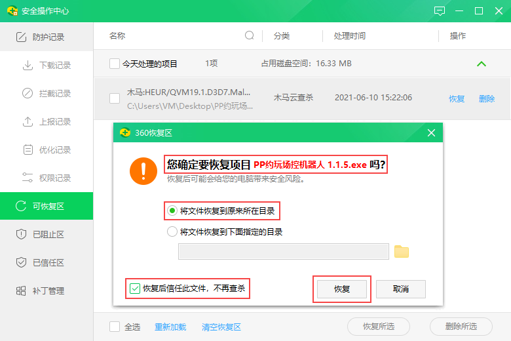Minimize the 安全操作中心 window

click(x=459, y=11)
